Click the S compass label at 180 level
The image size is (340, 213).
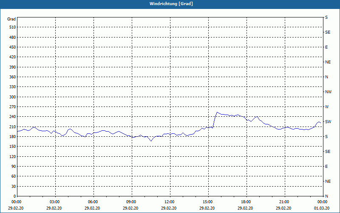tap(326, 137)
